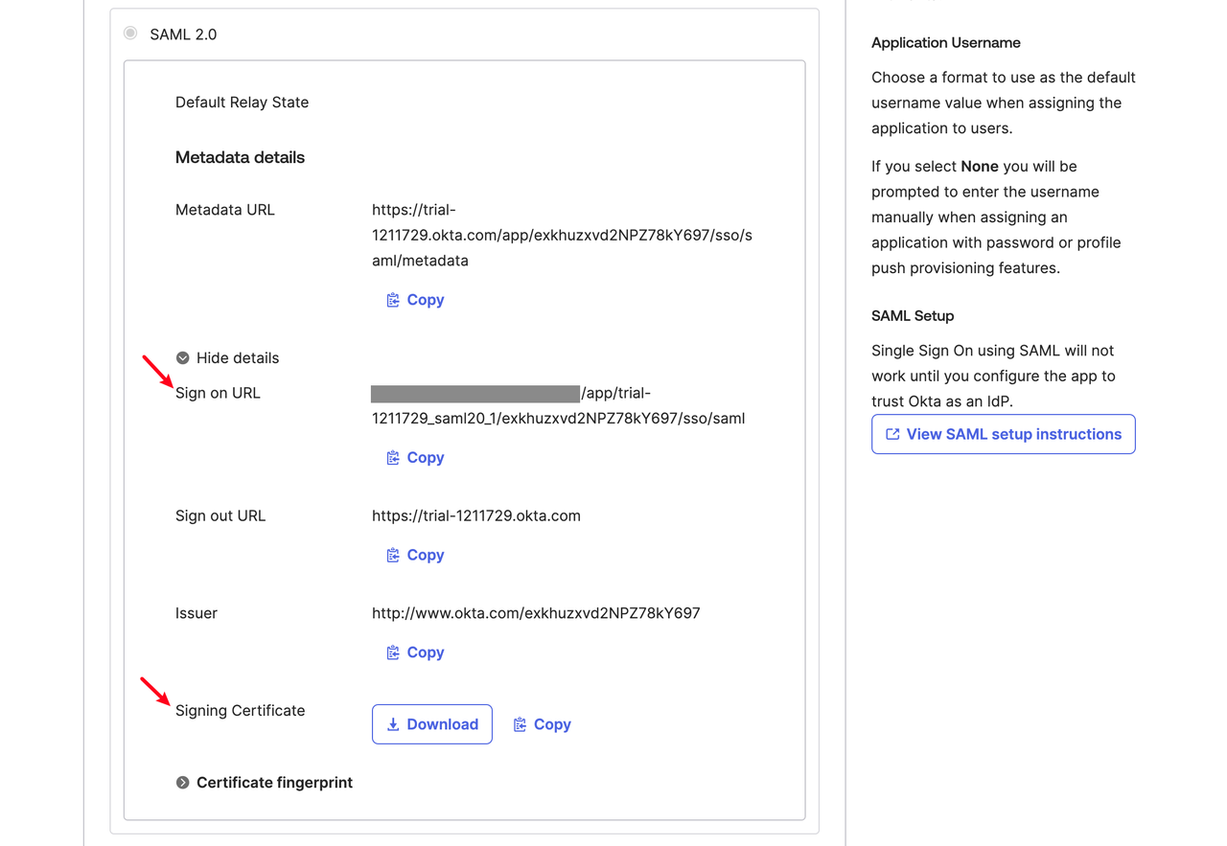Viewport: 1227px width, 846px height.
Task: Click https://trial-1211729.okta.com sign out value
Action: 476,515
